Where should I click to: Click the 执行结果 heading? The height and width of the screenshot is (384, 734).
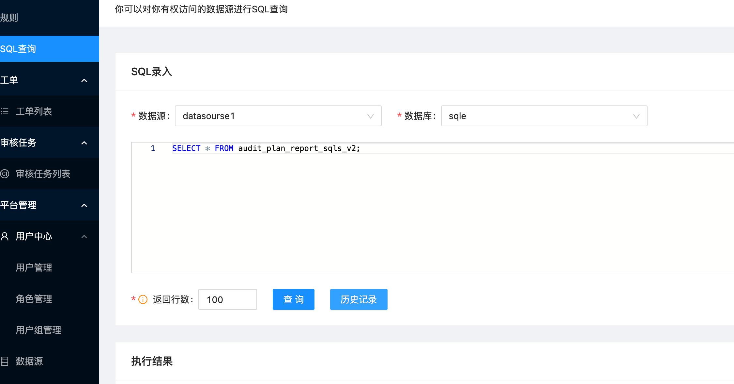click(x=152, y=361)
